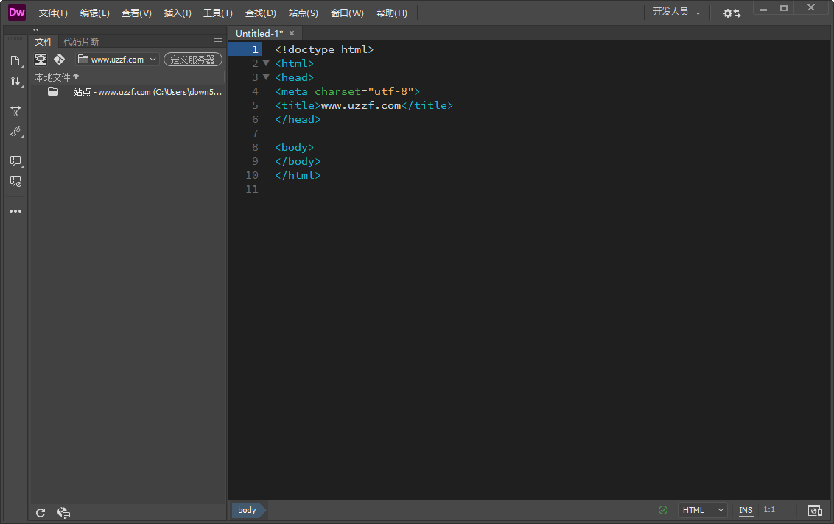
Task: Click line number 7 in the gutter
Action: tap(256, 133)
